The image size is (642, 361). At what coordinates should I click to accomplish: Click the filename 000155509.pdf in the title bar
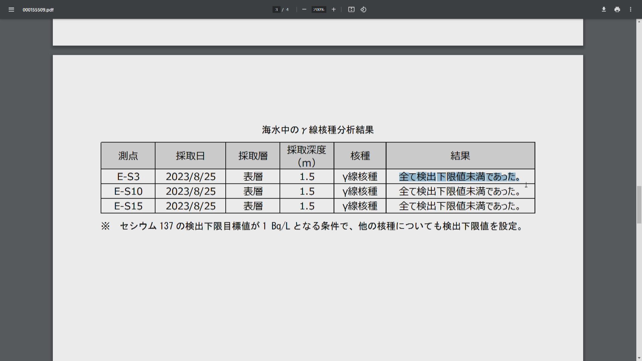[38, 10]
